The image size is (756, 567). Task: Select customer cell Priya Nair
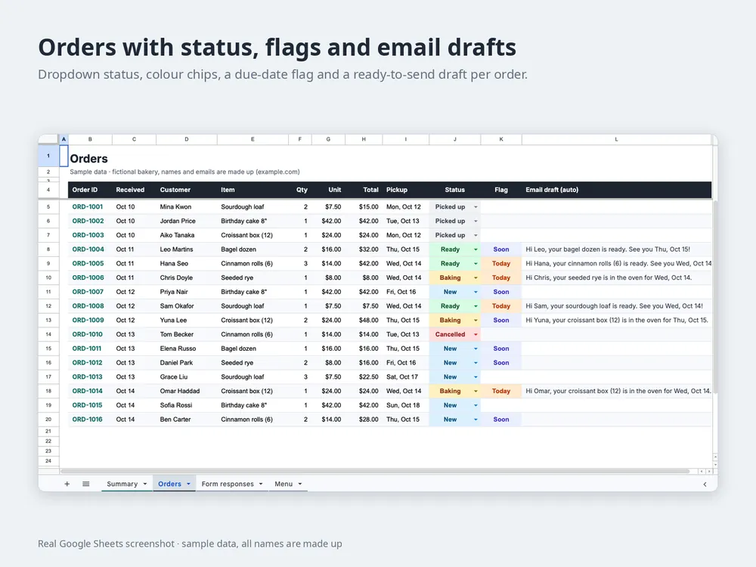coord(187,292)
